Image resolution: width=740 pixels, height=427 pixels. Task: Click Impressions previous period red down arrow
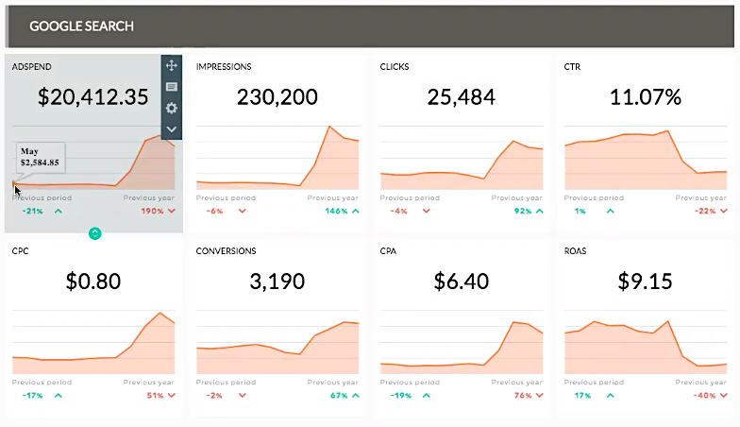242,211
